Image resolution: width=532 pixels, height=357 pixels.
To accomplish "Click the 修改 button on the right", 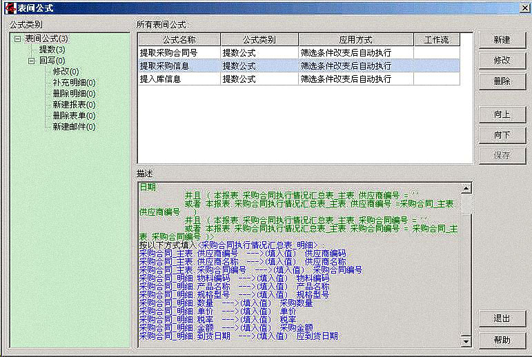I will (x=502, y=61).
